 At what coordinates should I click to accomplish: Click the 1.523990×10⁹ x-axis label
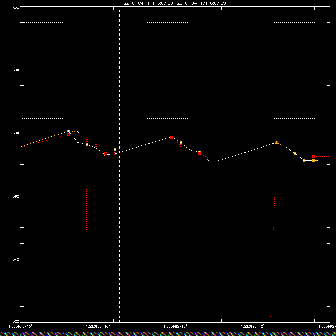[x=253, y=326]
